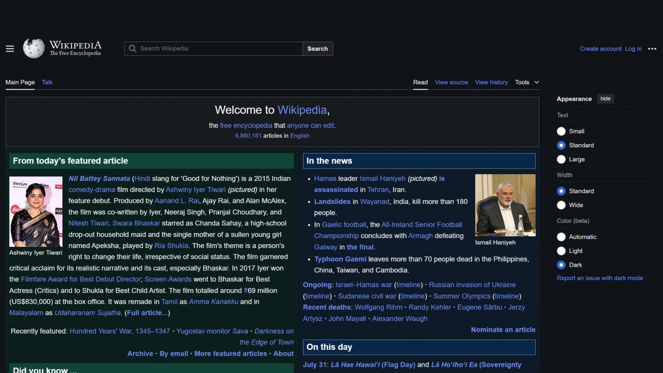Open the ellipsis personal tools menu
The width and height of the screenshot is (663, 373).
652,48
